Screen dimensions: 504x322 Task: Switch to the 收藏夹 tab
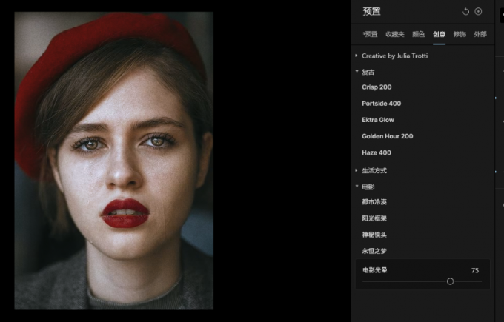click(x=394, y=34)
